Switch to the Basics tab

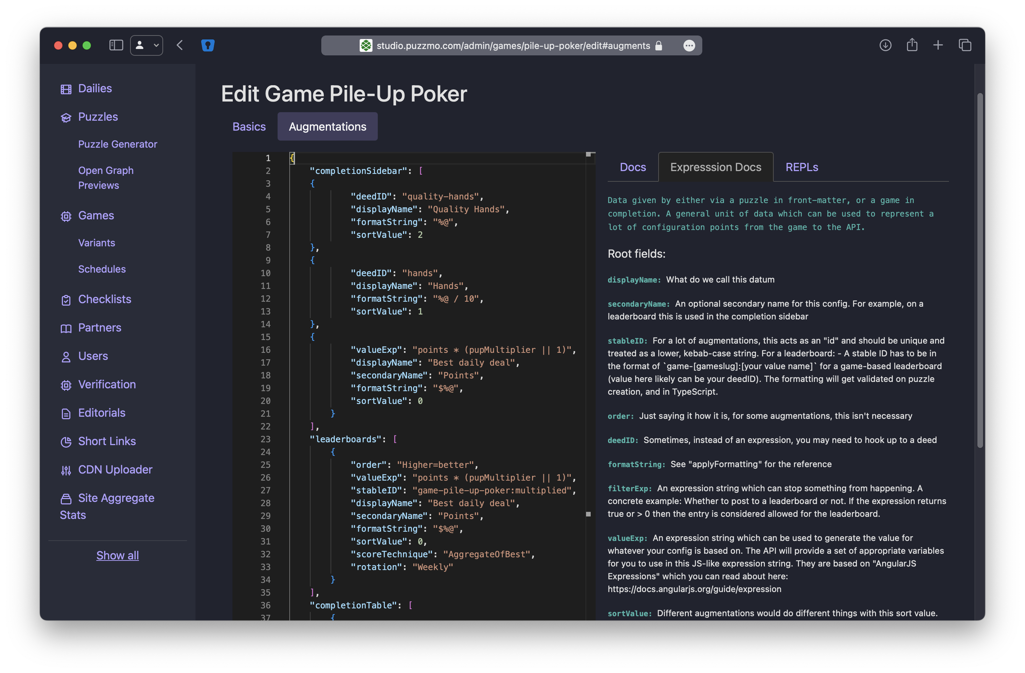point(249,126)
